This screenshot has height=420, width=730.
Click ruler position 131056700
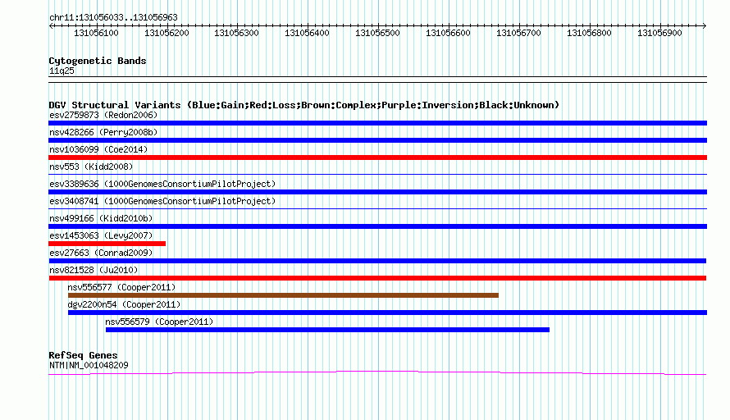tap(518, 33)
